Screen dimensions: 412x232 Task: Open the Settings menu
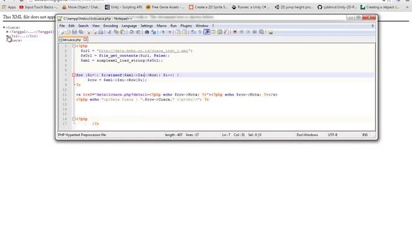pyautogui.click(x=147, y=26)
